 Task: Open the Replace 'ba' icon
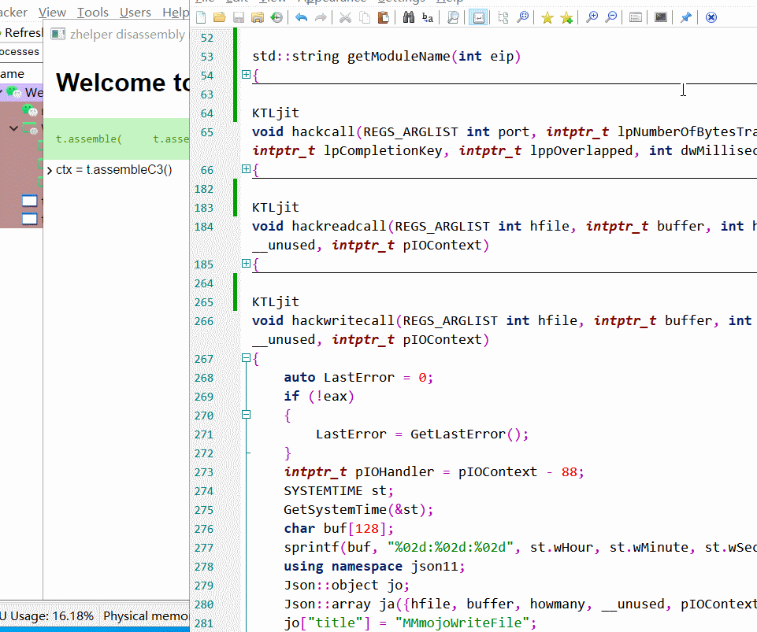[427, 18]
